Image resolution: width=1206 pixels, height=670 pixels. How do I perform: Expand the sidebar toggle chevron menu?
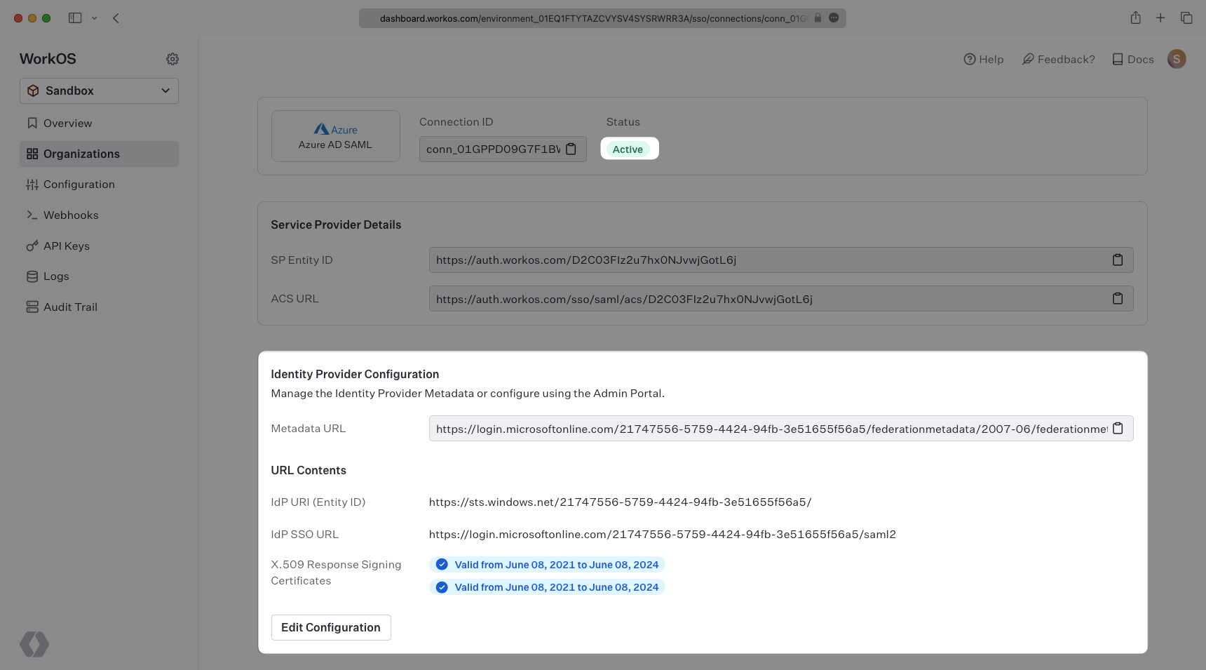coord(95,18)
